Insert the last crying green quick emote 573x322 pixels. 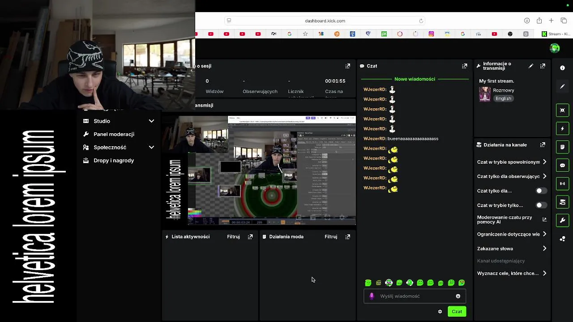462,283
